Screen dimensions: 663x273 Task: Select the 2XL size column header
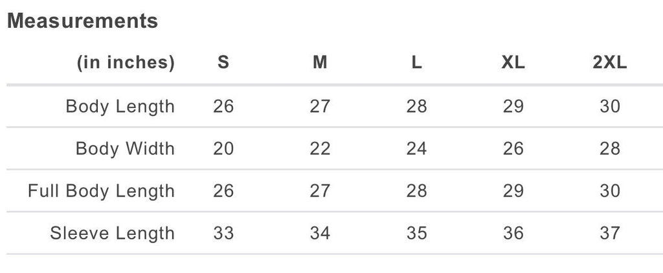tap(610, 63)
